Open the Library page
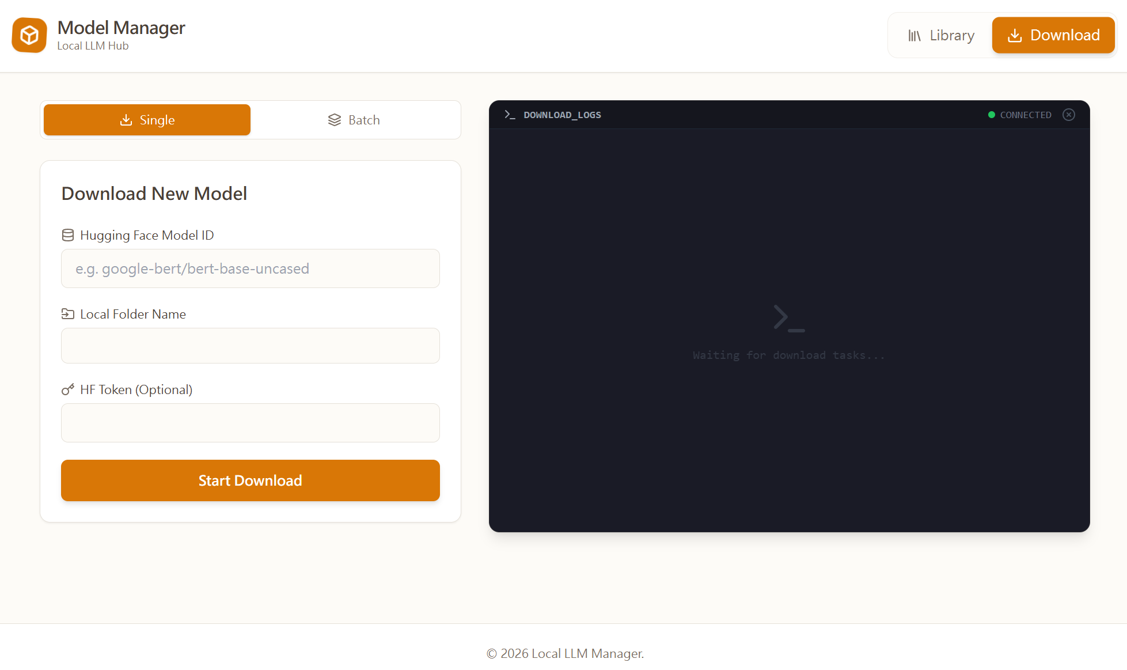The image size is (1127, 670). coord(941,36)
